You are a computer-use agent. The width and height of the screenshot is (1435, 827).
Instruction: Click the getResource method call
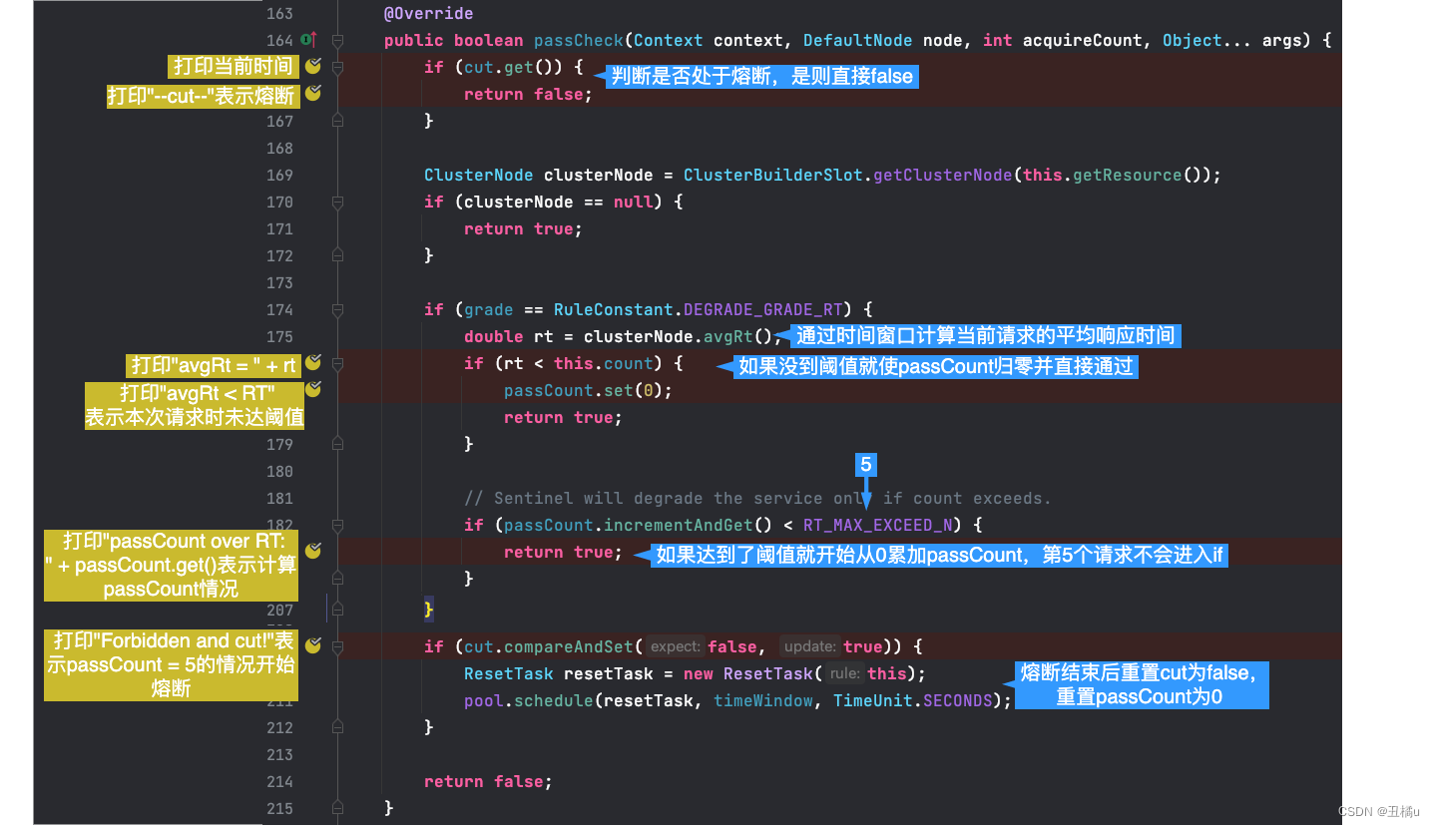coord(1128,175)
